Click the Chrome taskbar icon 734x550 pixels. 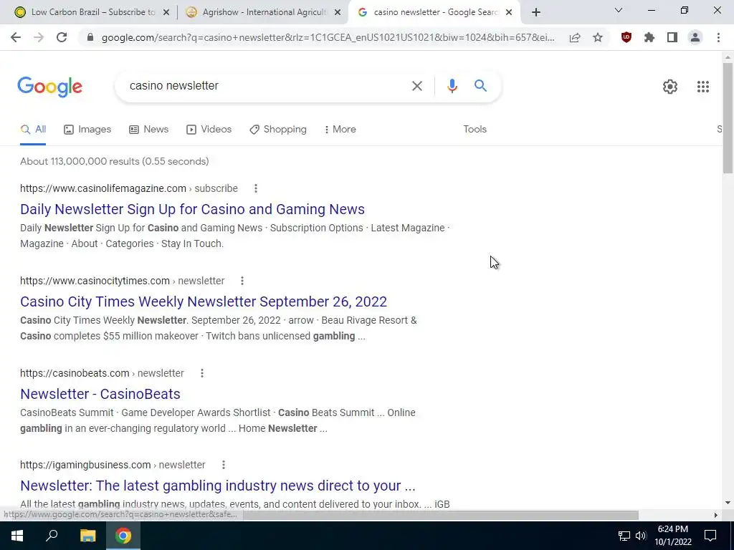(x=123, y=536)
